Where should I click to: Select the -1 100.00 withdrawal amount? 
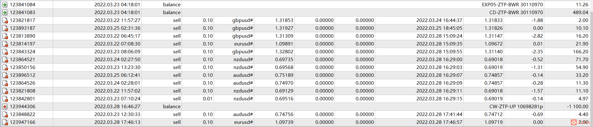[578, 106]
